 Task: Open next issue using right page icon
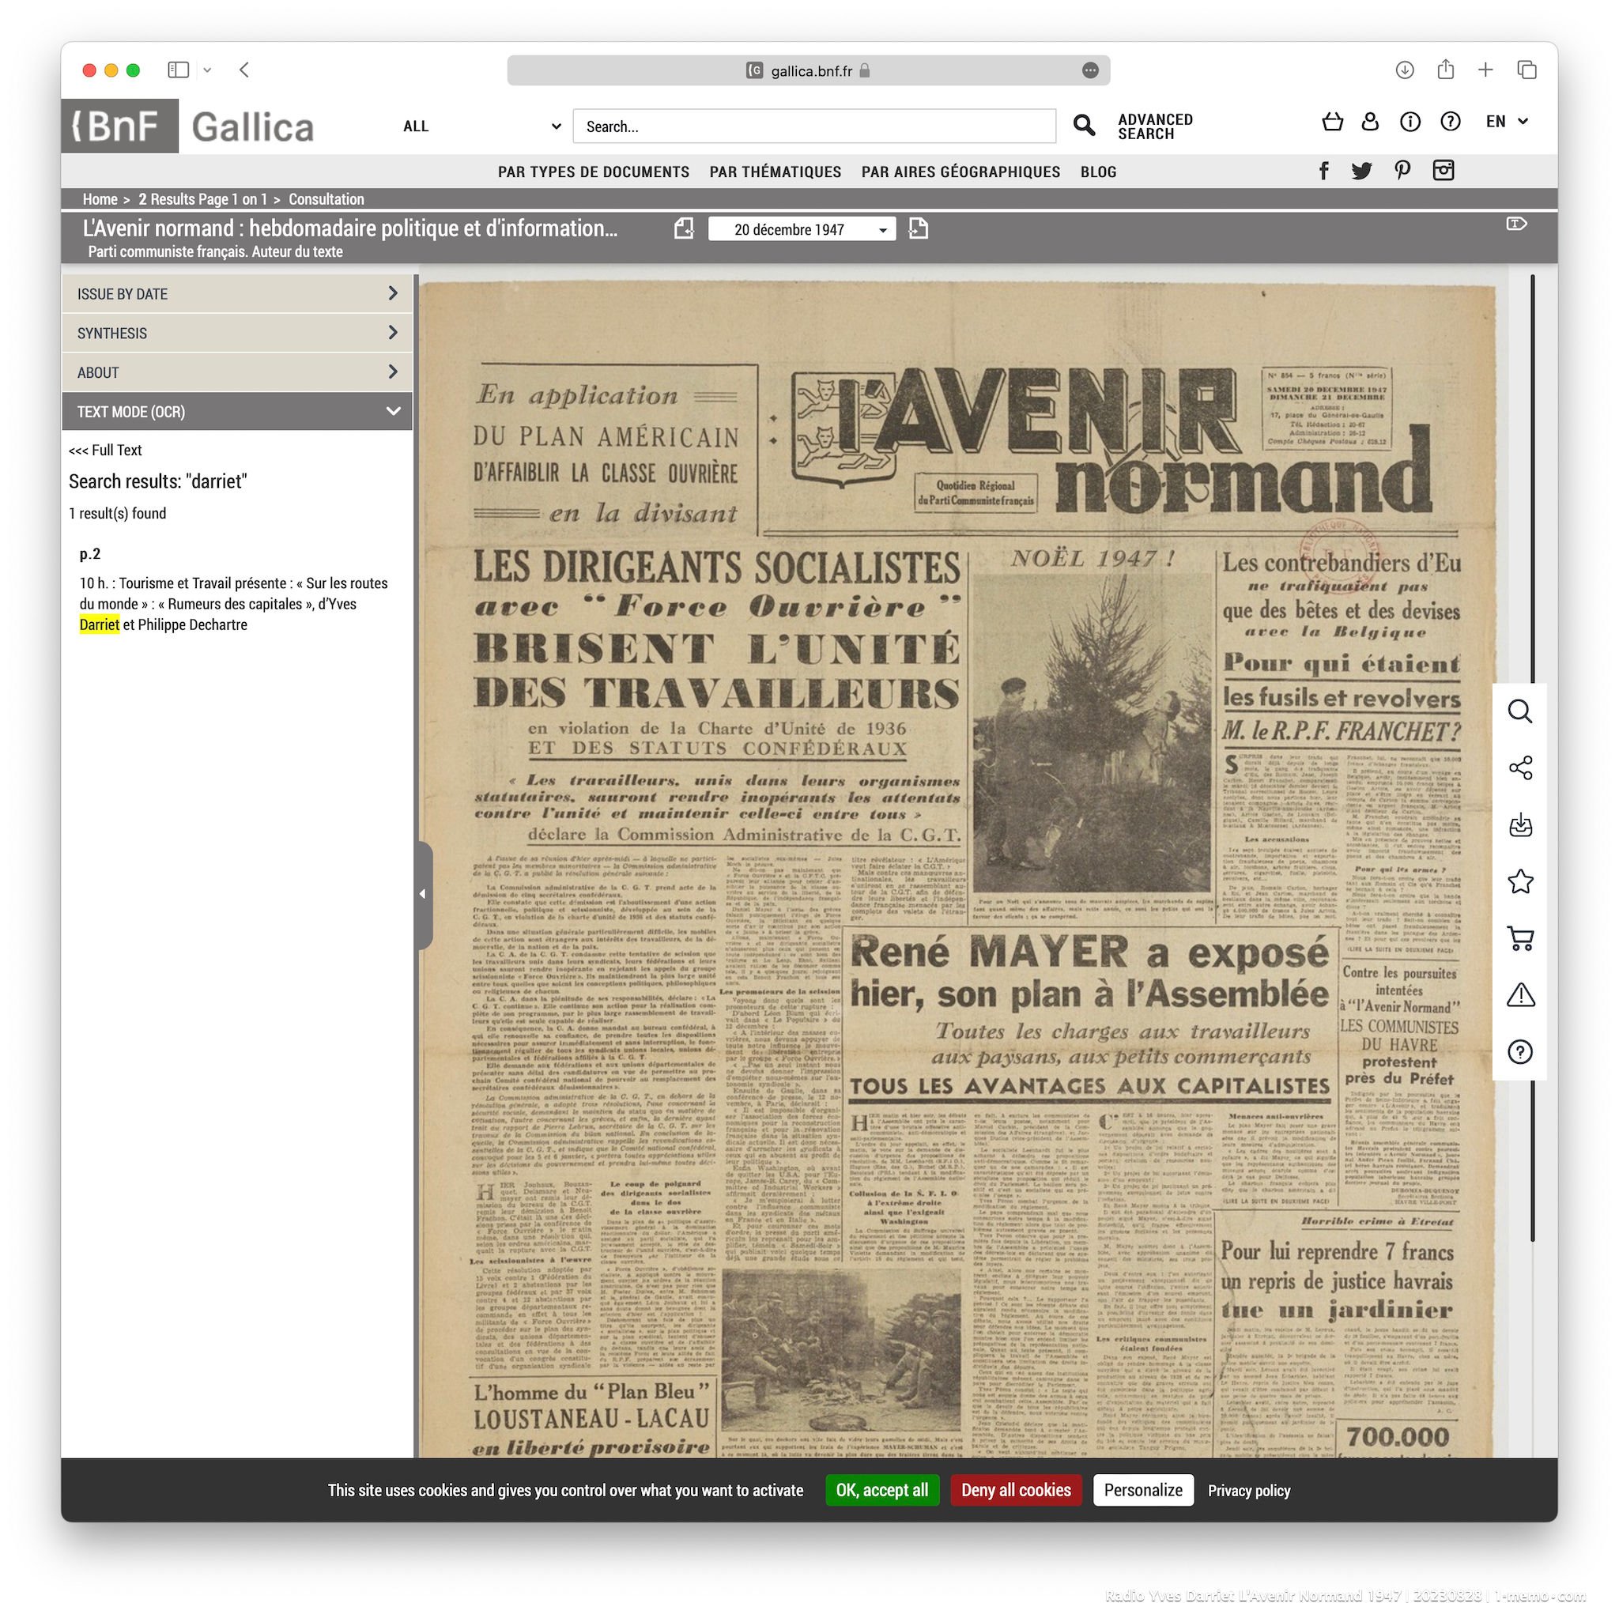pyautogui.click(x=919, y=228)
